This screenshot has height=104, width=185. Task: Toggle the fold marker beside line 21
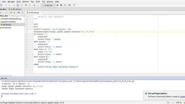coord(33,47)
